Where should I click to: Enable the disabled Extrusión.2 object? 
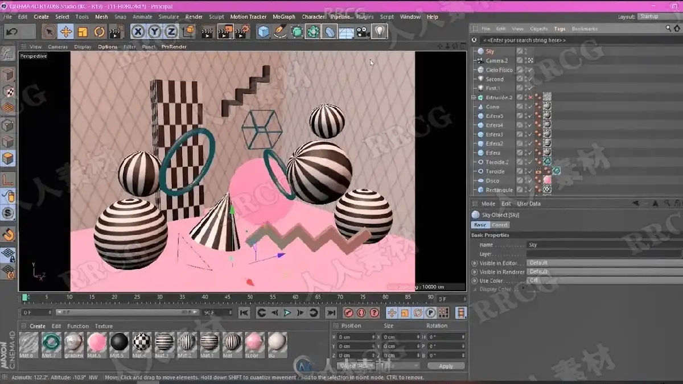point(529,98)
